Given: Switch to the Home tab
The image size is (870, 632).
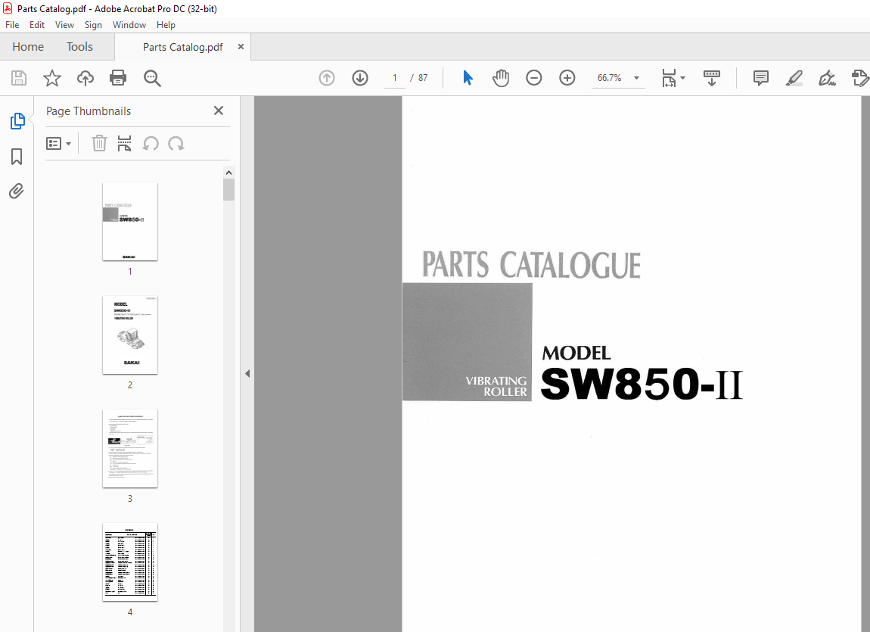Looking at the screenshot, I should (x=28, y=47).
